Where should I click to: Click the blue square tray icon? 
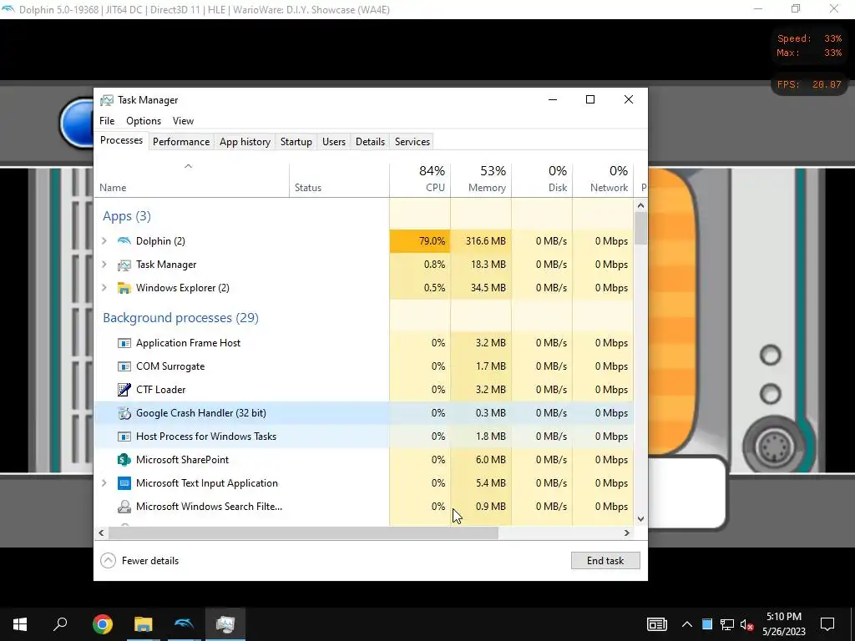[707, 624]
